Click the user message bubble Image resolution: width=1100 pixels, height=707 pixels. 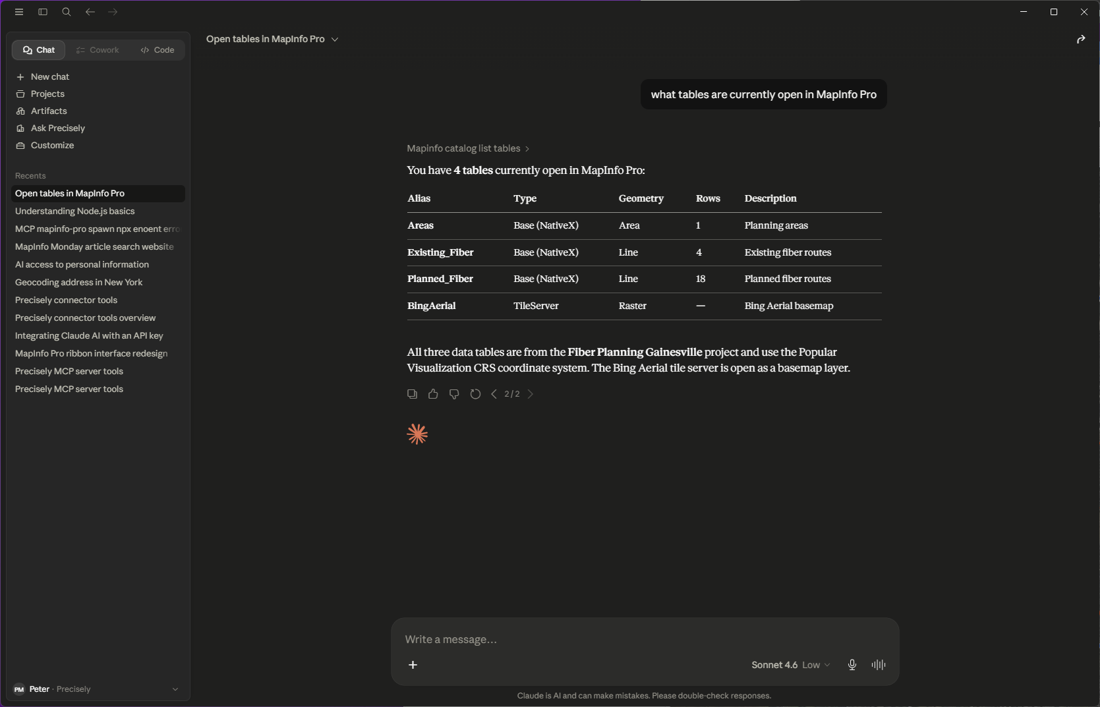click(764, 95)
